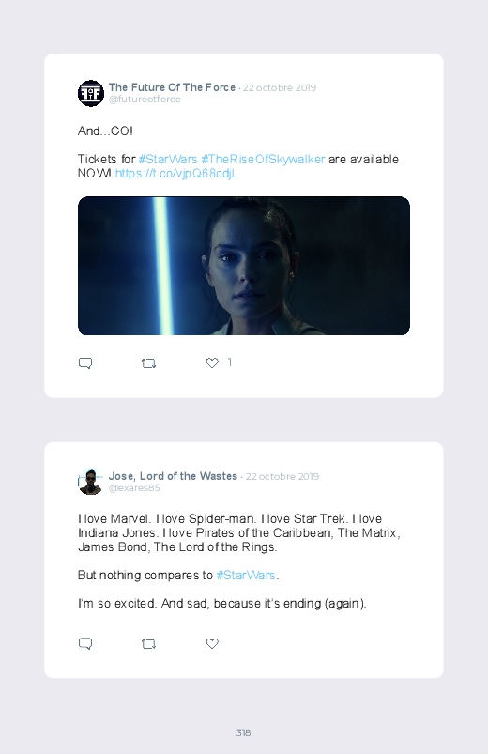Open the t.co/vjpQ68cdjL ticket link

point(176,173)
